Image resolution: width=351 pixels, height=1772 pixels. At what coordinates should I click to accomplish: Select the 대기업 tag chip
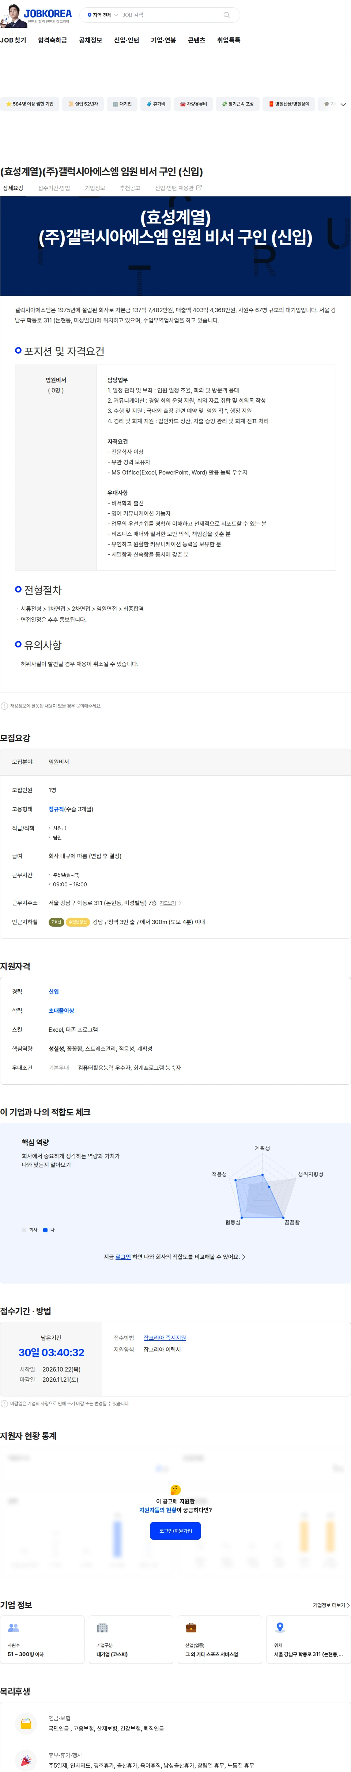tap(122, 104)
